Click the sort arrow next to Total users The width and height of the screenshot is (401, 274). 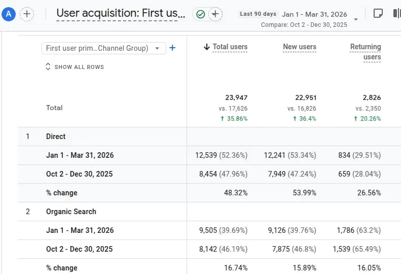(207, 47)
